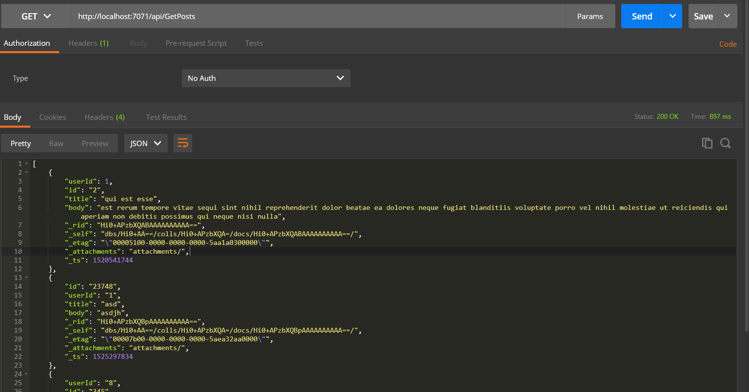Click the Type label in Authorization
Screen dimensions: 749x392
coord(20,78)
